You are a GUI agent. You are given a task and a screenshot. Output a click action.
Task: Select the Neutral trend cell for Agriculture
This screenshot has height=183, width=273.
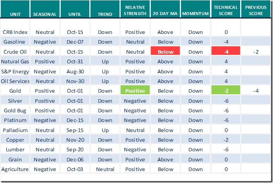click(105, 169)
